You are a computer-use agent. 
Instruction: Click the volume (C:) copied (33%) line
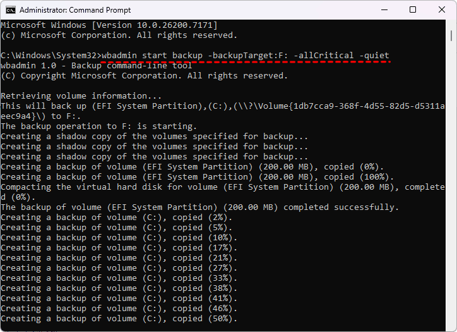119,278
